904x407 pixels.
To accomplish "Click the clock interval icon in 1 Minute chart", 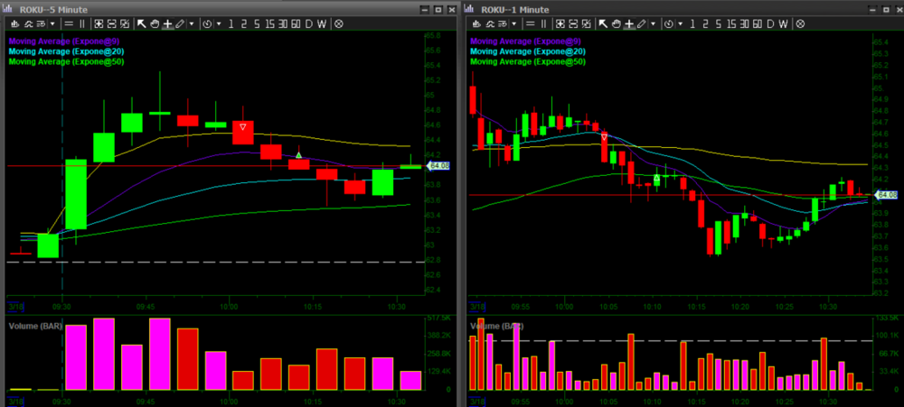I will 669,23.
